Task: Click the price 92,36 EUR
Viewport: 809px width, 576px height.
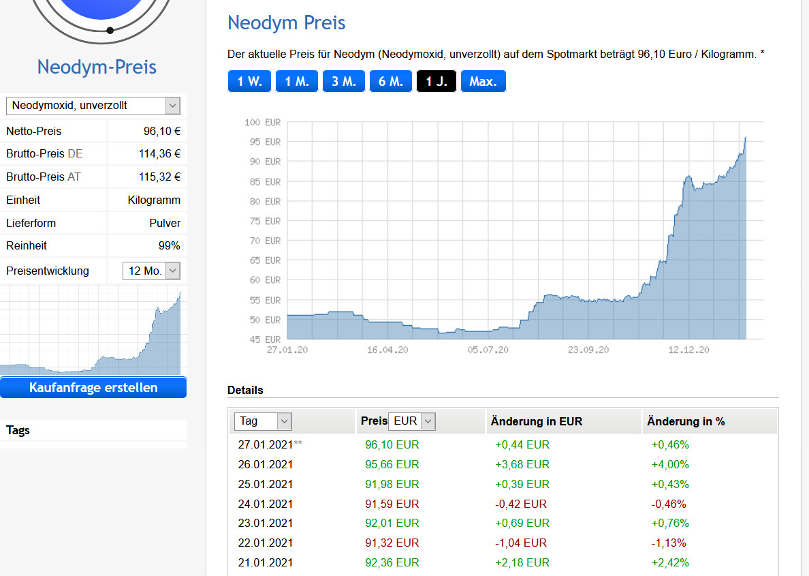Action: [x=392, y=562]
